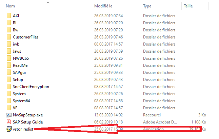Select the System64 folder icon
Screen dimensions: 219x139
pos(9,101)
